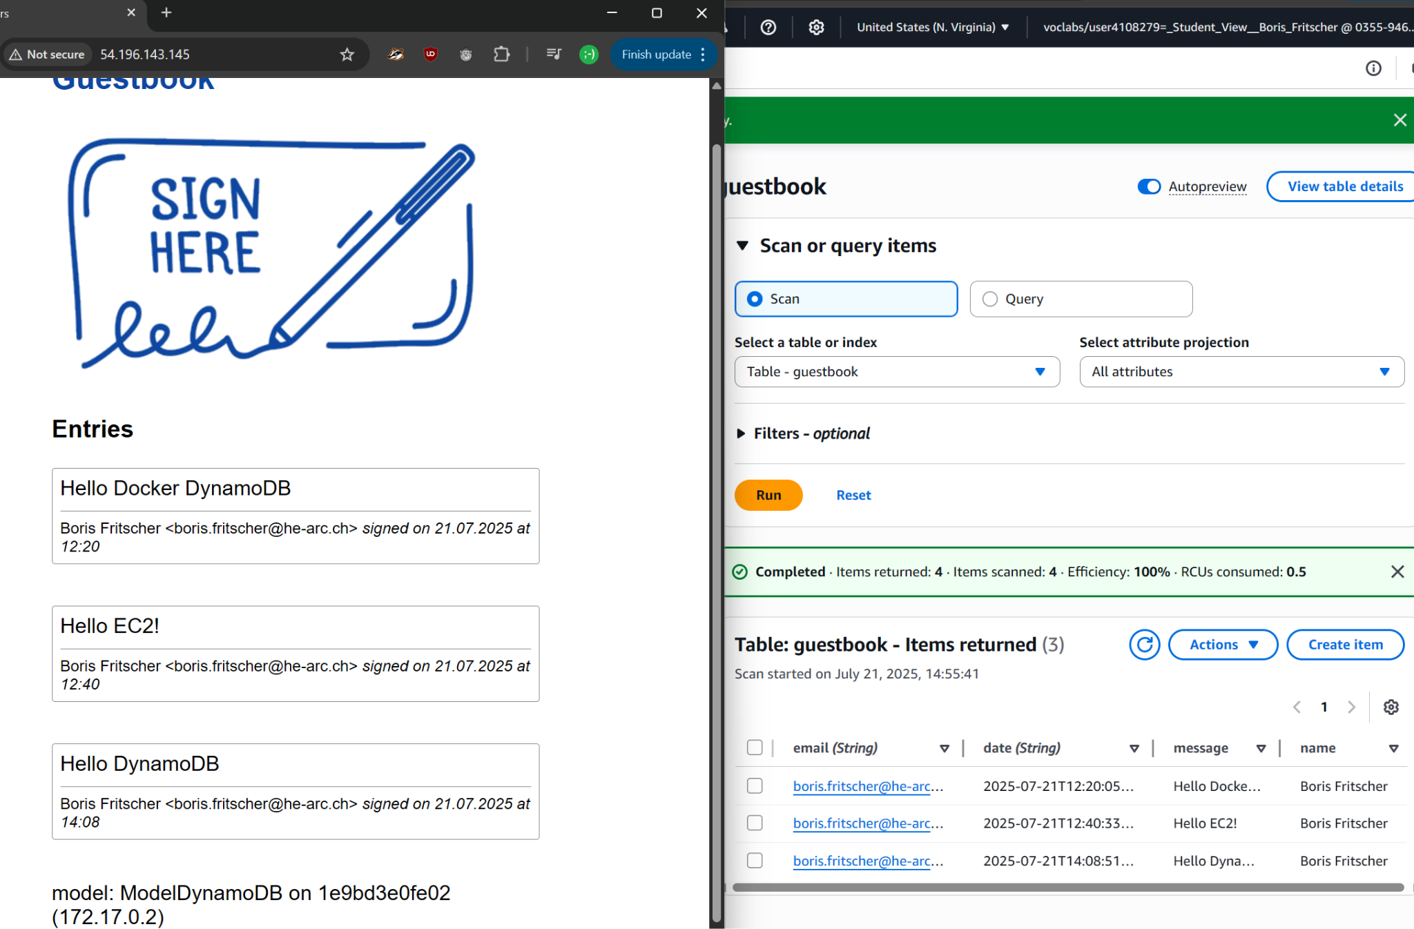
Task: Open the Table - guestbook dropdown
Action: pos(896,372)
